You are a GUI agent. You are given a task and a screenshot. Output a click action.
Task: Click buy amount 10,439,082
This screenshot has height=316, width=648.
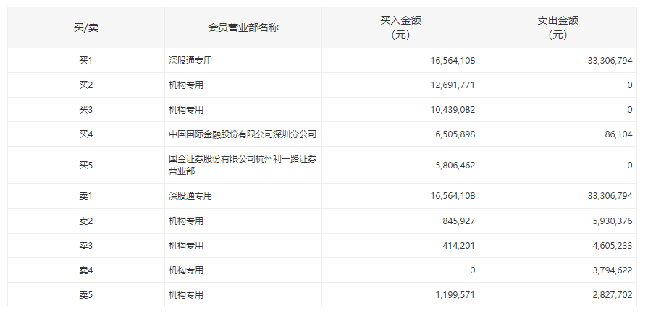pyautogui.click(x=453, y=110)
